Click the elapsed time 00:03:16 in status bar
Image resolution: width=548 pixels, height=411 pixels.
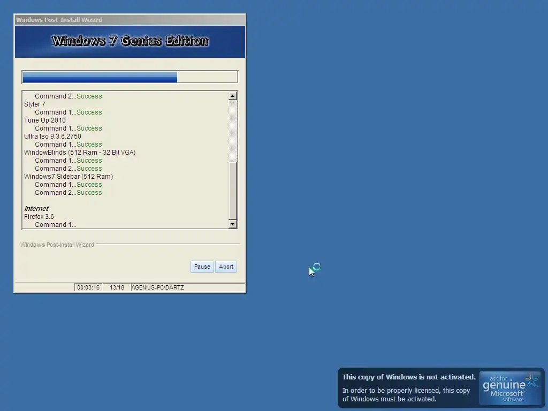tap(88, 287)
